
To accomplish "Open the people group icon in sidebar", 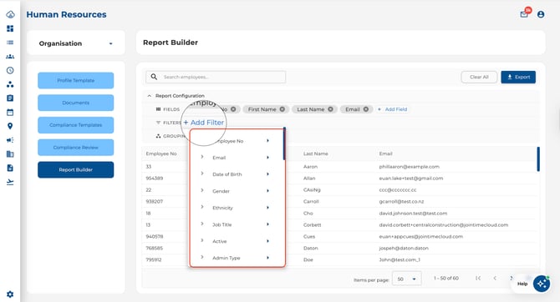I will point(10,57).
